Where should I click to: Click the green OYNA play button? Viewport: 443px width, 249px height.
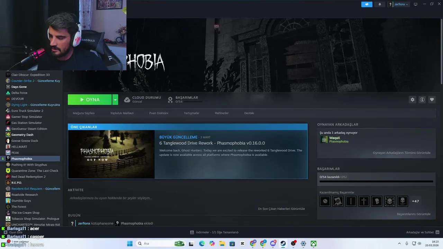(x=90, y=100)
